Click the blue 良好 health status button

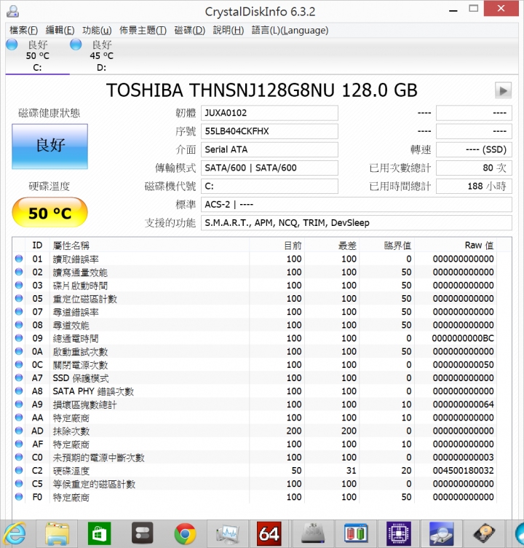pyautogui.click(x=50, y=146)
